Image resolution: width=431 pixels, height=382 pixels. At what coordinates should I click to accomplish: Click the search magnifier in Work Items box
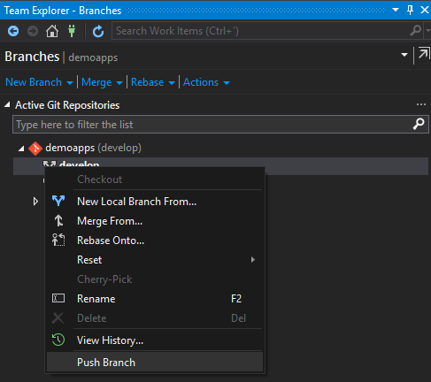(416, 30)
